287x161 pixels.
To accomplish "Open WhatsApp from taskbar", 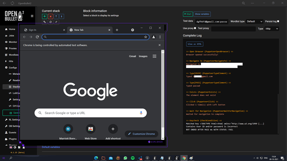I will (x=125, y=158).
